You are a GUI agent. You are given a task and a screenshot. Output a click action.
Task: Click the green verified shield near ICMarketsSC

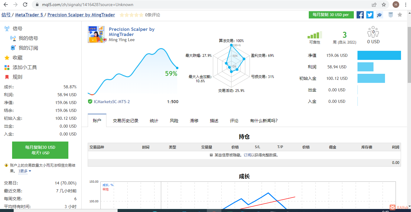pyautogui.click(x=90, y=102)
